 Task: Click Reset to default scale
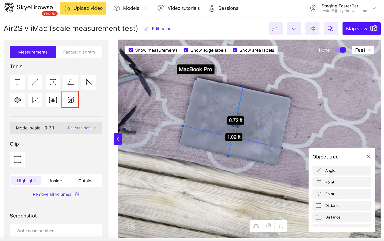click(x=82, y=128)
